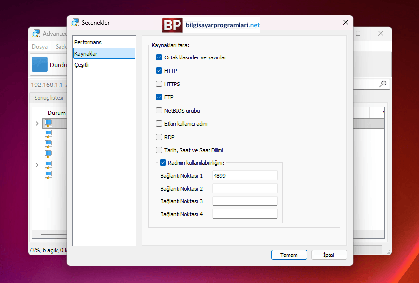Close the Seçenekler dialog
Image resolution: width=419 pixels, height=283 pixels.
(346, 23)
